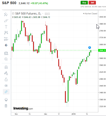Open the candlestick measure ruler tool
Image resolution: width=106 pixels, height=116 pixels.
click(x=6, y=53)
